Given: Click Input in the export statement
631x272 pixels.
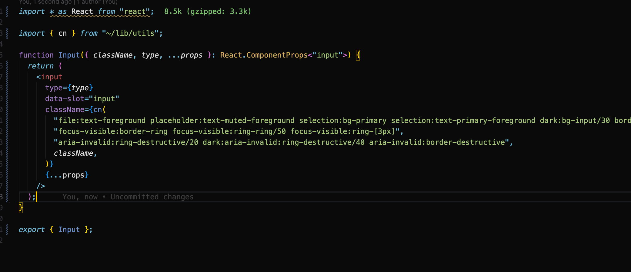Looking at the screenshot, I should tap(69, 230).
